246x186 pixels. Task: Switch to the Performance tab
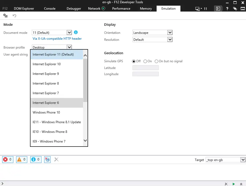click(121, 9)
